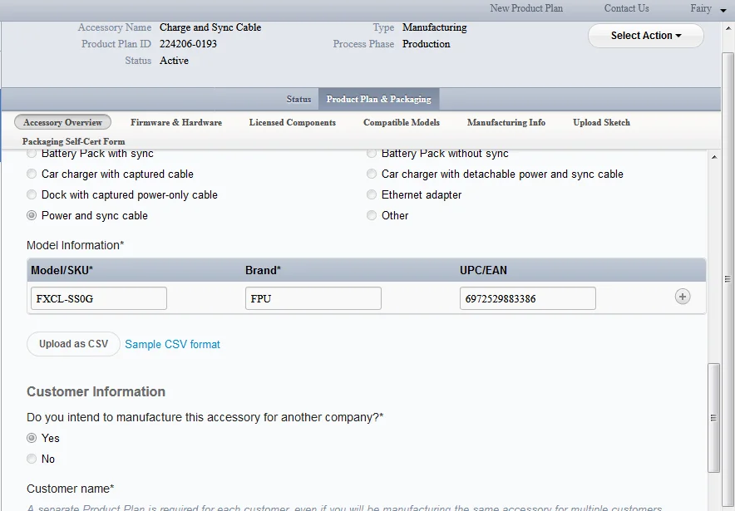
Task: Click the Upload as CSV button
Action: (74, 344)
